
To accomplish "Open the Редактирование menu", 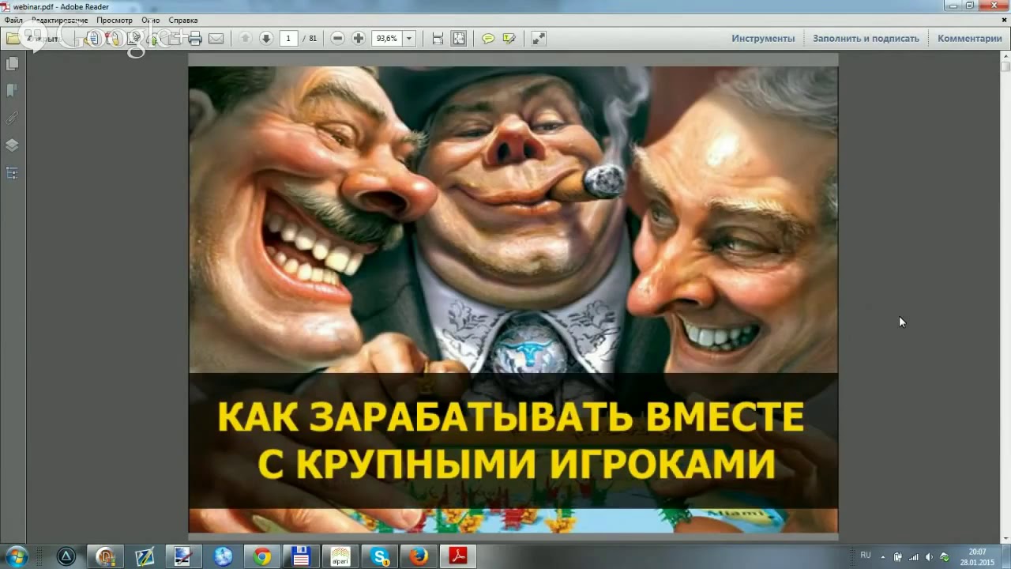I will point(59,20).
